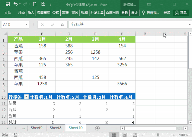
Task: Click cell containing 1258 in column D
Action: [95, 52]
